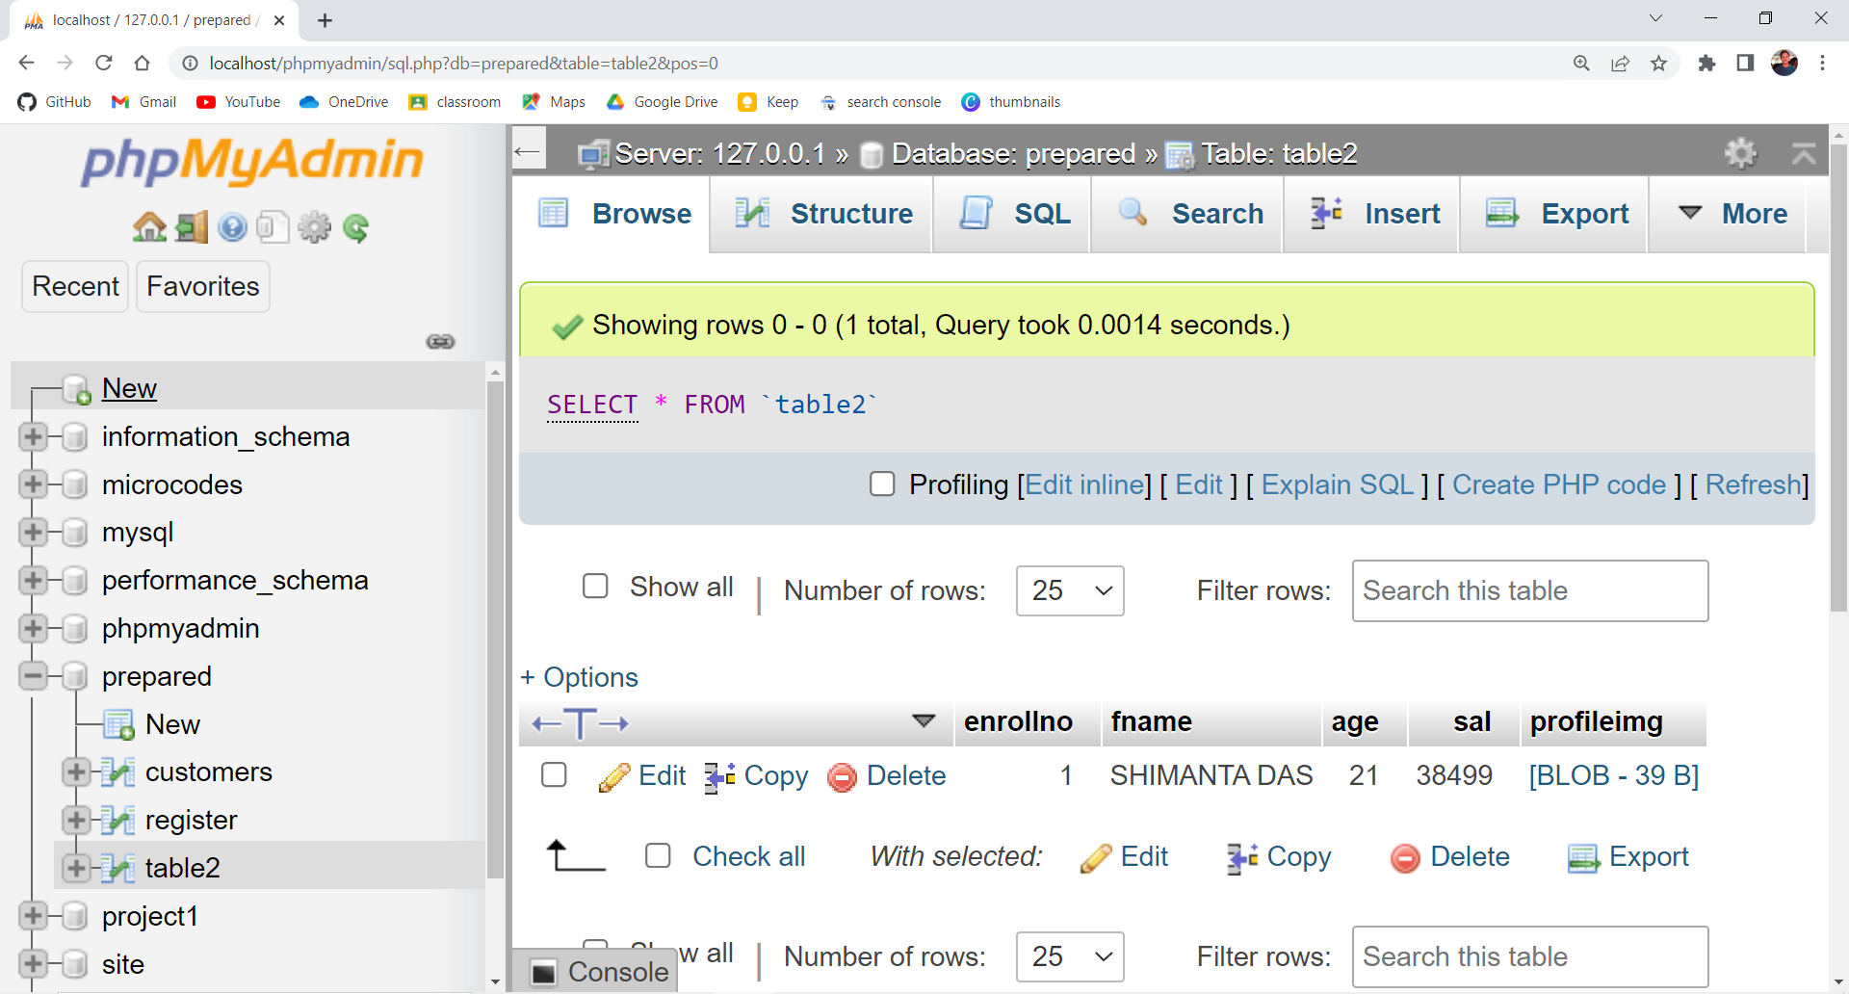The image size is (1849, 994).
Task: Select the checkbox for the SHIMANTA DAS row
Action: 554,775
